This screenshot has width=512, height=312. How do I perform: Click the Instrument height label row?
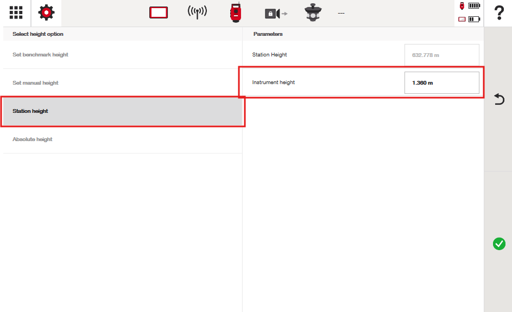pos(274,83)
